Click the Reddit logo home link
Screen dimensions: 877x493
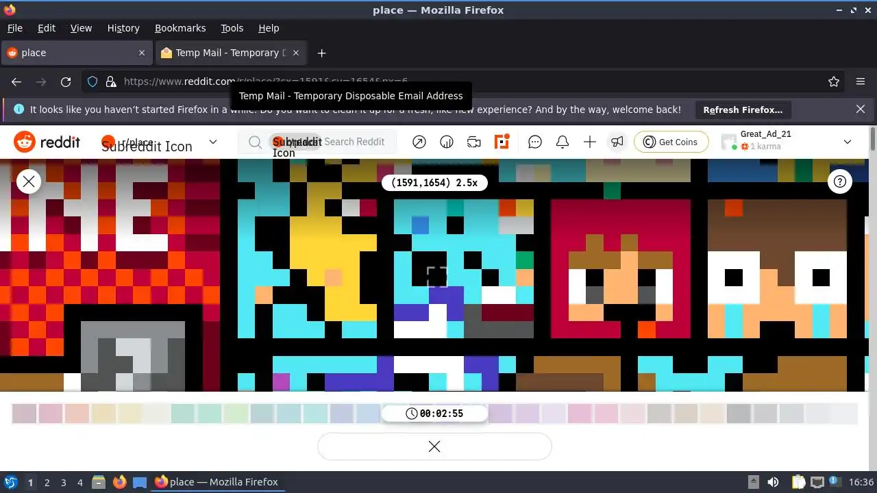click(47, 142)
